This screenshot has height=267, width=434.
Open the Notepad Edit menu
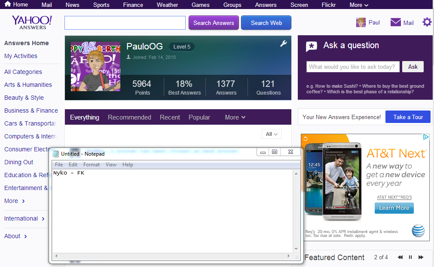coord(73,165)
